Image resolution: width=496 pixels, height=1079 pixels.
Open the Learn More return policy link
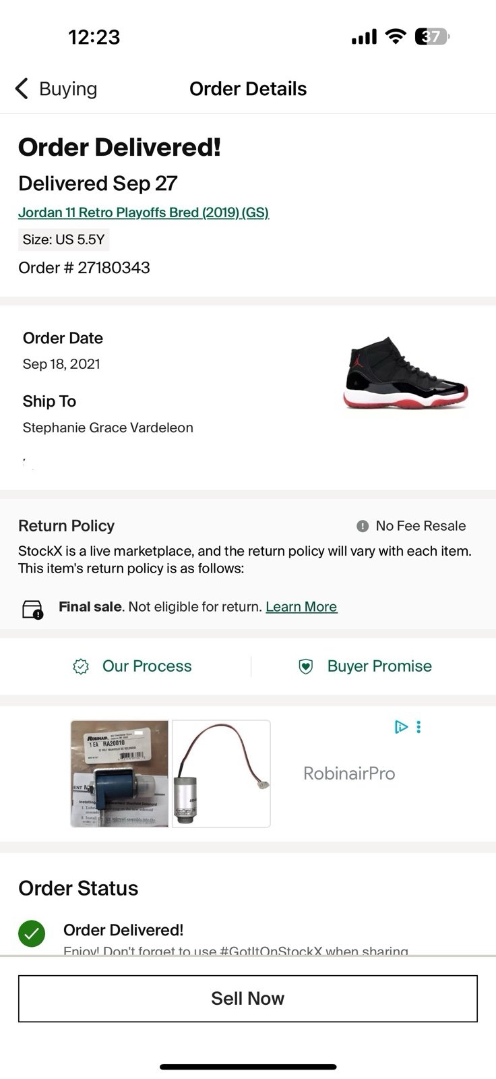[x=301, y=606]
